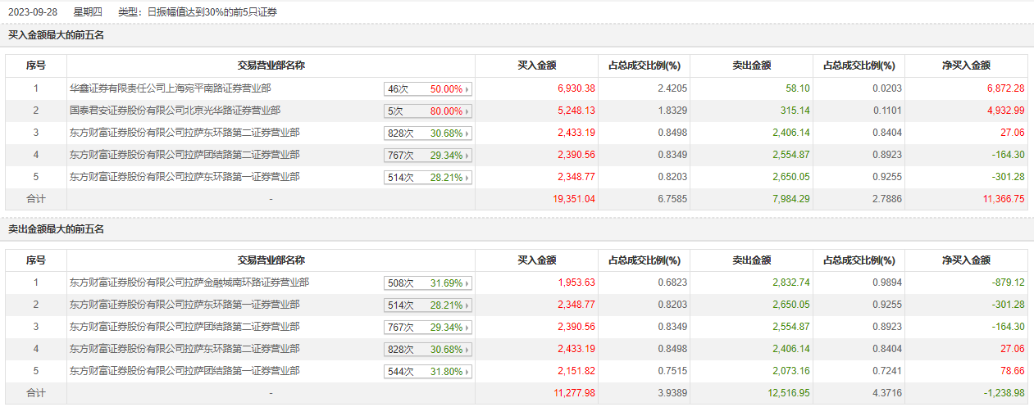Expand 514次 28.21% badge in the 卖出 top-five table
Image resolution: width=1034 pixels, height=407 pixels.
coord(468,305)
